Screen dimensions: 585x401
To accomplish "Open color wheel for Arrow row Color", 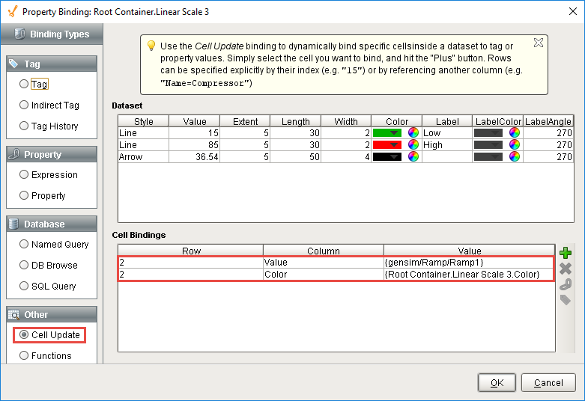I will [x=413, y=156].
